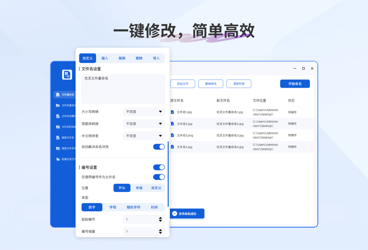Open the 中文转拼音 dropdown

(144, 136)
